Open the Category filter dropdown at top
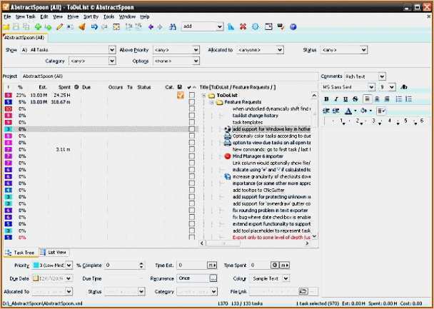 click(x=112, y=61)
